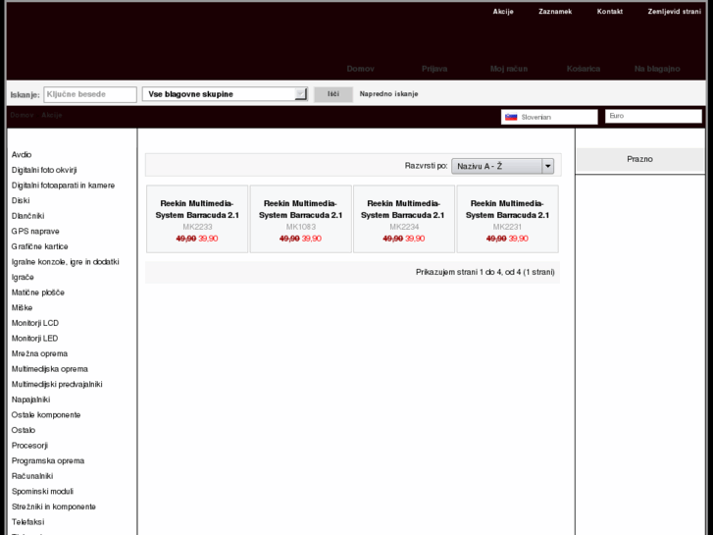Open the Vse blagovne skupine category dropdown
Image resolution: width=713 pixels, height=535 pixels.
[226, 94]
